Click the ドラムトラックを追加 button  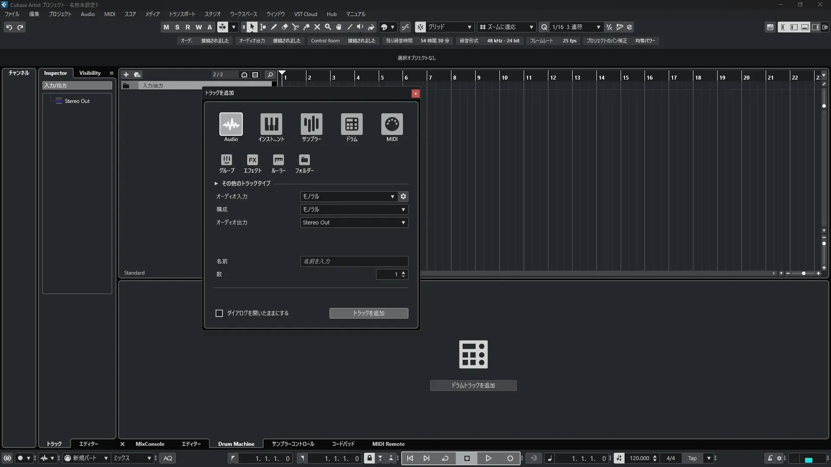point(473,385)
